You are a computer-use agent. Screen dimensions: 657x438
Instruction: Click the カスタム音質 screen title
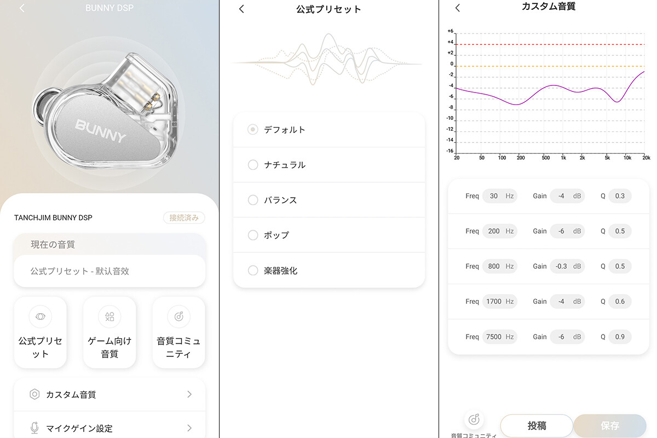pyautogui.click(x=549, y=7)
